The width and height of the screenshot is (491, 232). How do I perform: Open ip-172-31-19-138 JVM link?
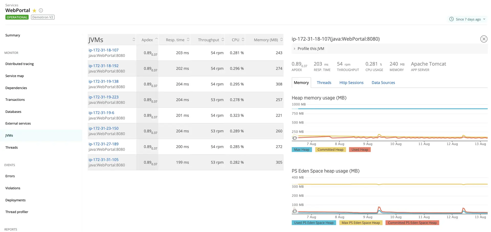pyautogui.click(x=104, y=81)
